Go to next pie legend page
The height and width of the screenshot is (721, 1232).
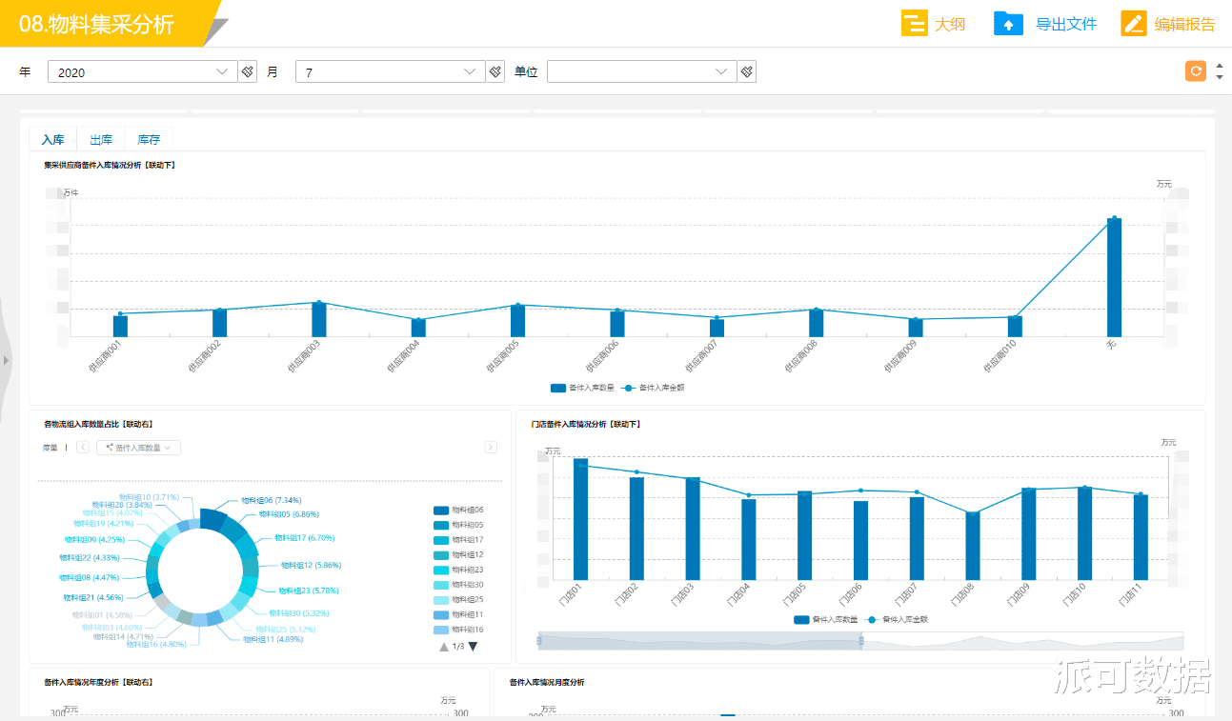[x=473, y=647]
